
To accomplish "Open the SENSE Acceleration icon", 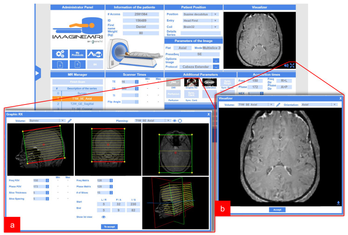I will point(209,82).
